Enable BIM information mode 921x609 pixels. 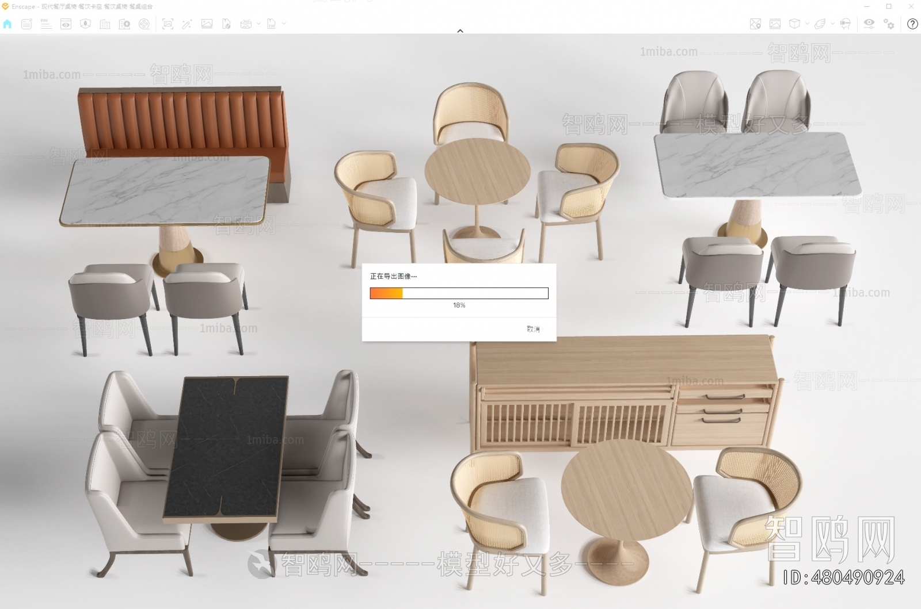pyautogui.click(x=46, y=24)
